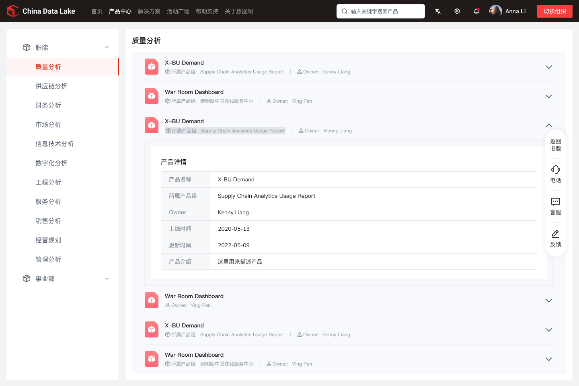Click Anna Li's profile avatar
This screenshot has height=386, width=579.
(x=496, y=11)
